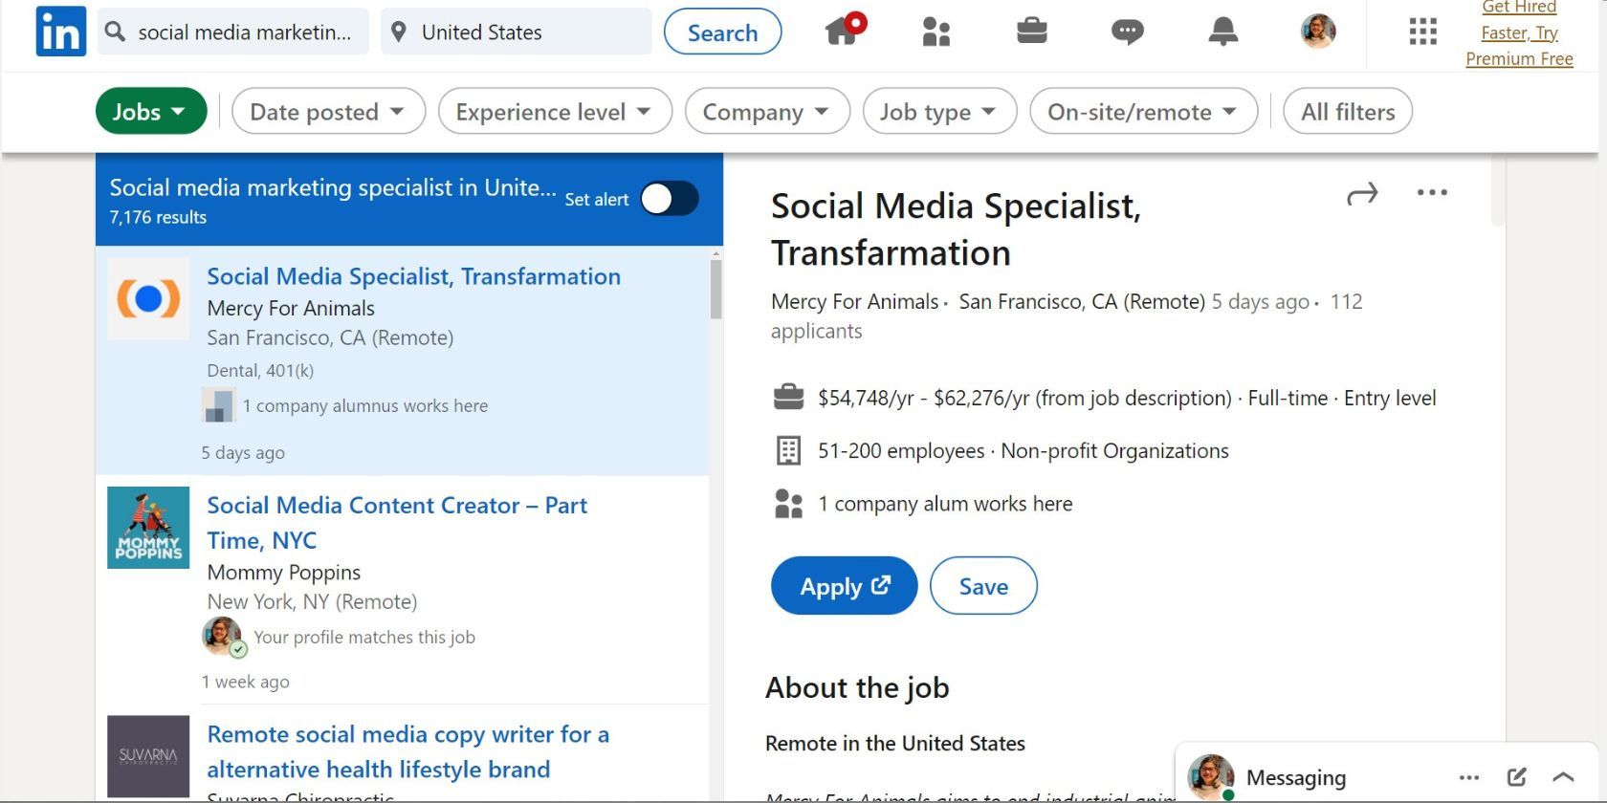Click the alumnus thumbnail in first listing

tap(219, 405)
